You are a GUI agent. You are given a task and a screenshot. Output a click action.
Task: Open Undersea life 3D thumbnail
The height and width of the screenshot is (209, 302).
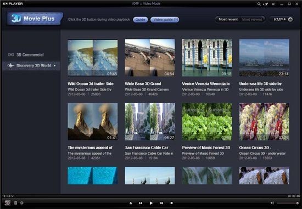pyautogui.click(x=264, y=58)
